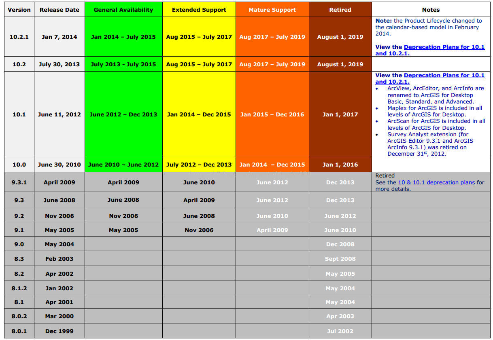
Task: Select August 1, 2019 in the 10.2 row
Action: (x=340, y=64)
